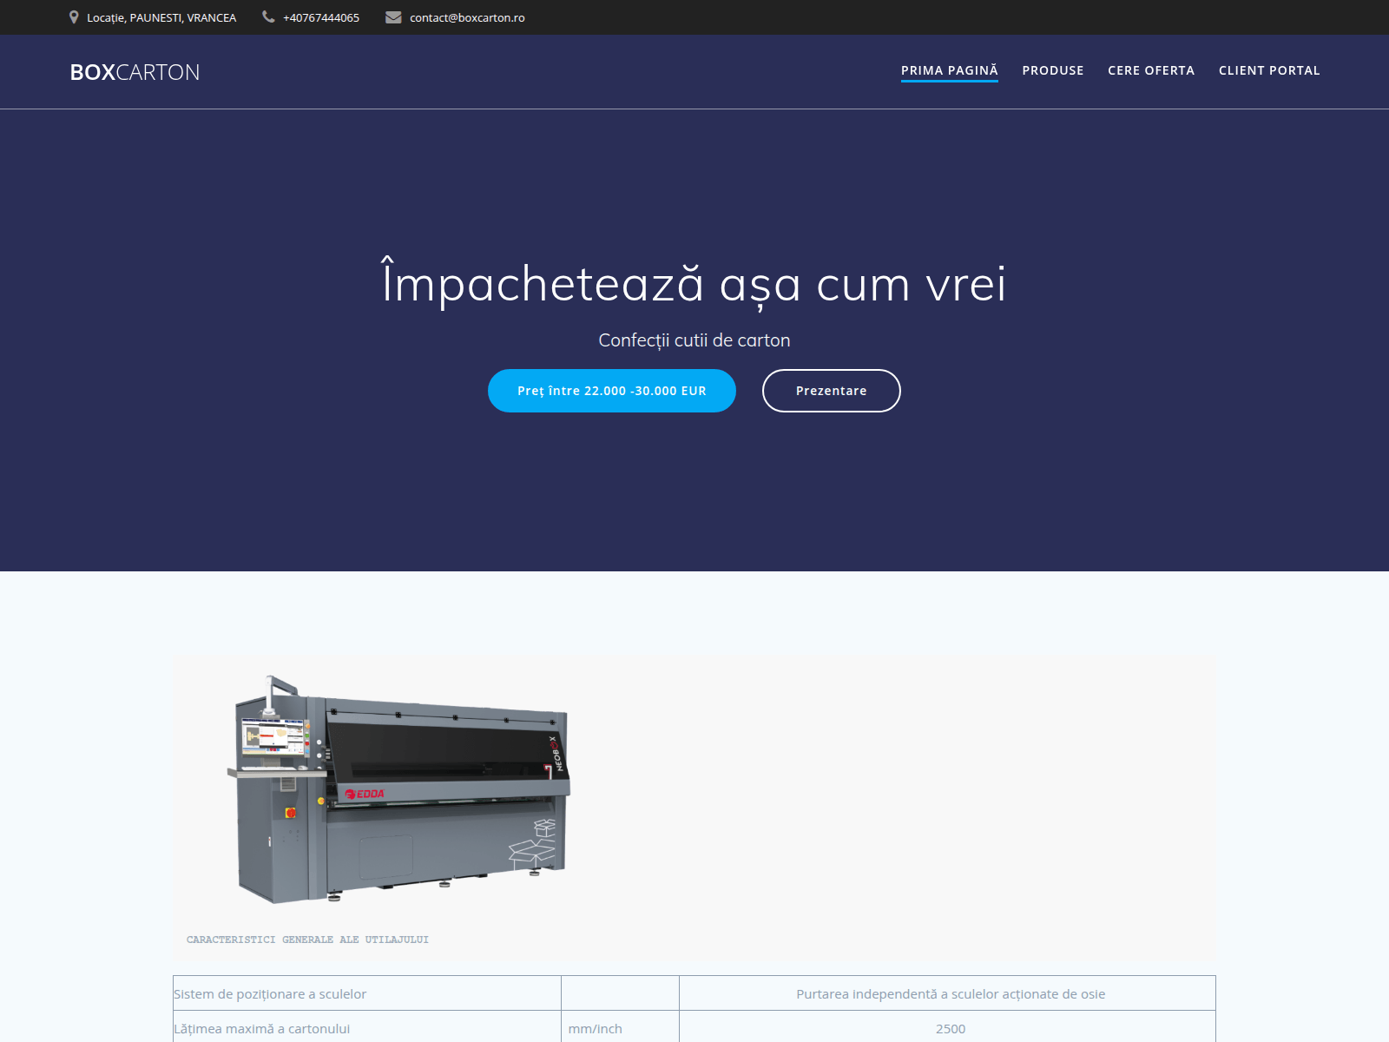Click the Prezentare button
Viewport: 1389px width, 1042px height.
[x=832, y=391]
